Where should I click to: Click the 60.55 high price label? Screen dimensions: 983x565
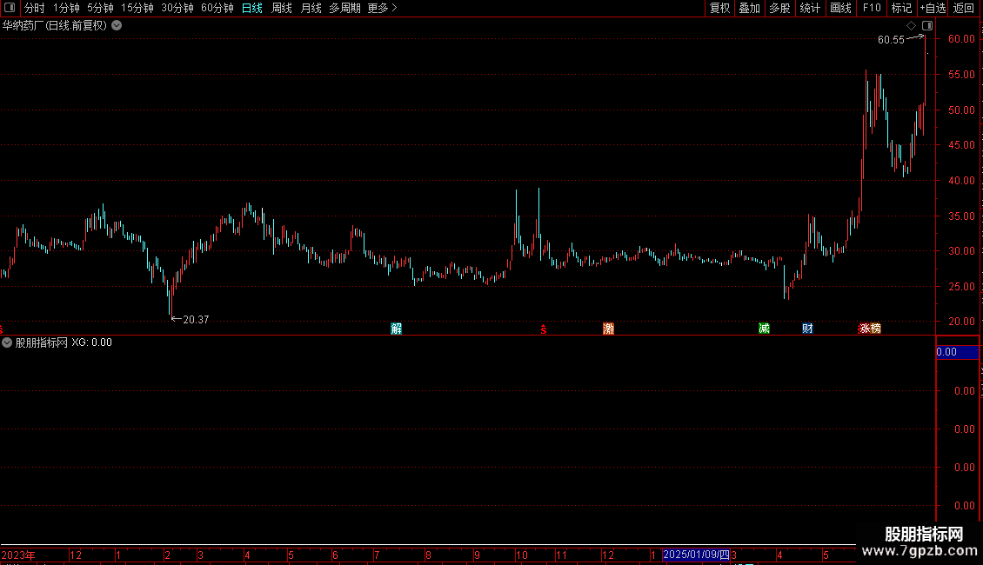click(891, 40)
